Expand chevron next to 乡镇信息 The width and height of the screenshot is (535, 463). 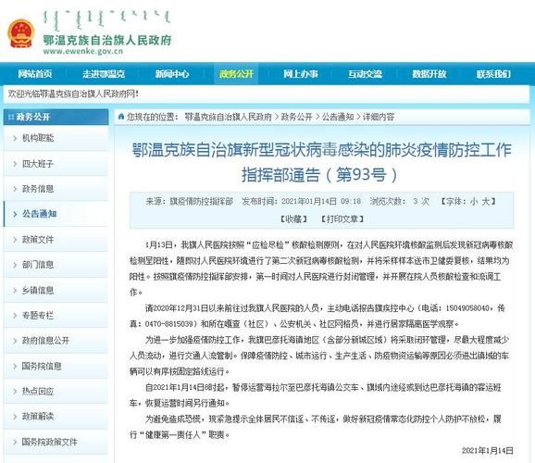[x=15, y=291]
